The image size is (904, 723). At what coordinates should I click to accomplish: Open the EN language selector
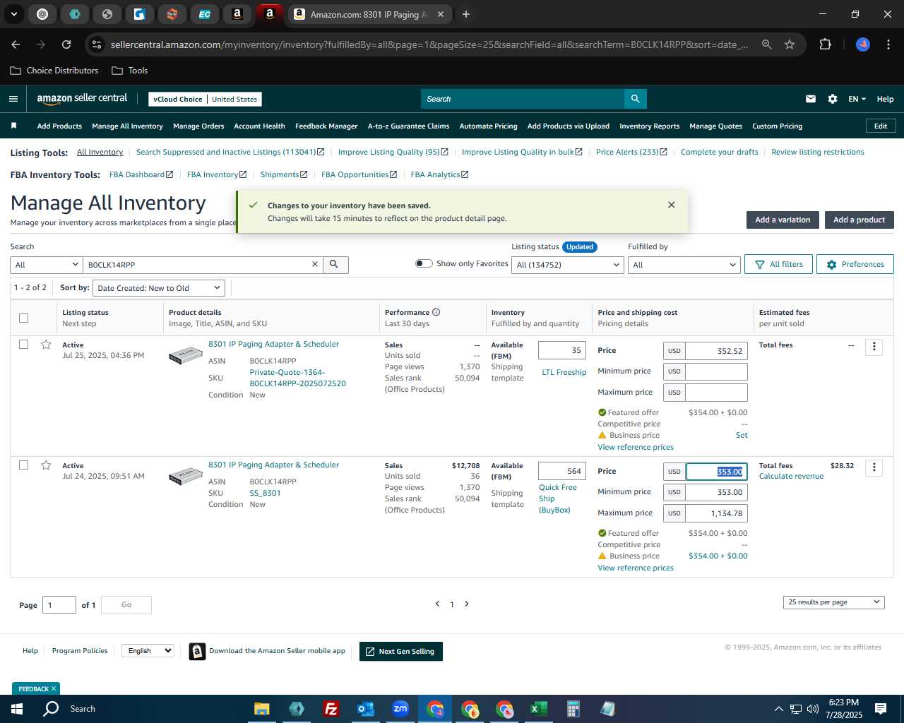[857, 99]
